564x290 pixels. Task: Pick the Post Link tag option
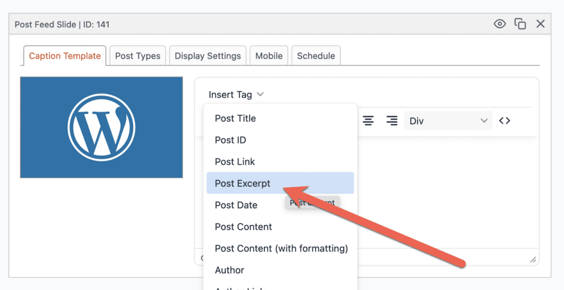pyautogui.click(x=235, y=162)
